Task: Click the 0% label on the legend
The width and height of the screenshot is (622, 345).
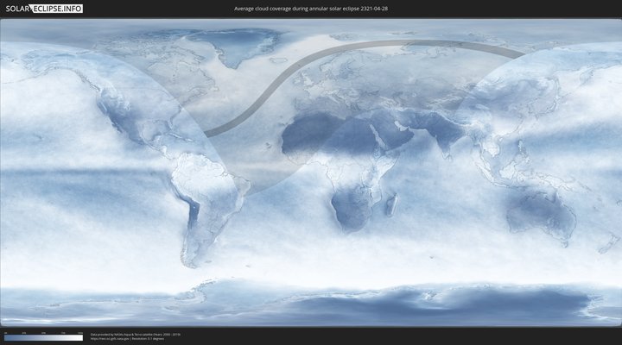Action: coord(5,332)
